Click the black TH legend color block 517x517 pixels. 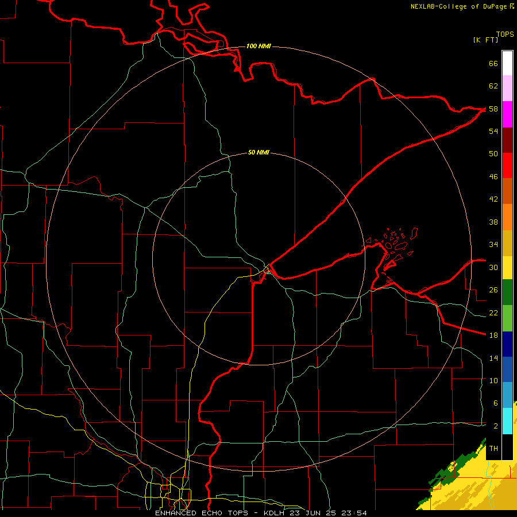coord(507,447)
